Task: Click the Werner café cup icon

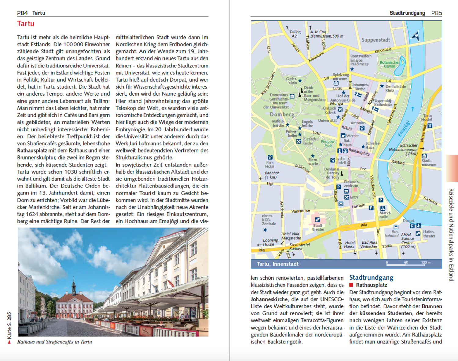Action: pyautogui.click(x=343, y=136)
